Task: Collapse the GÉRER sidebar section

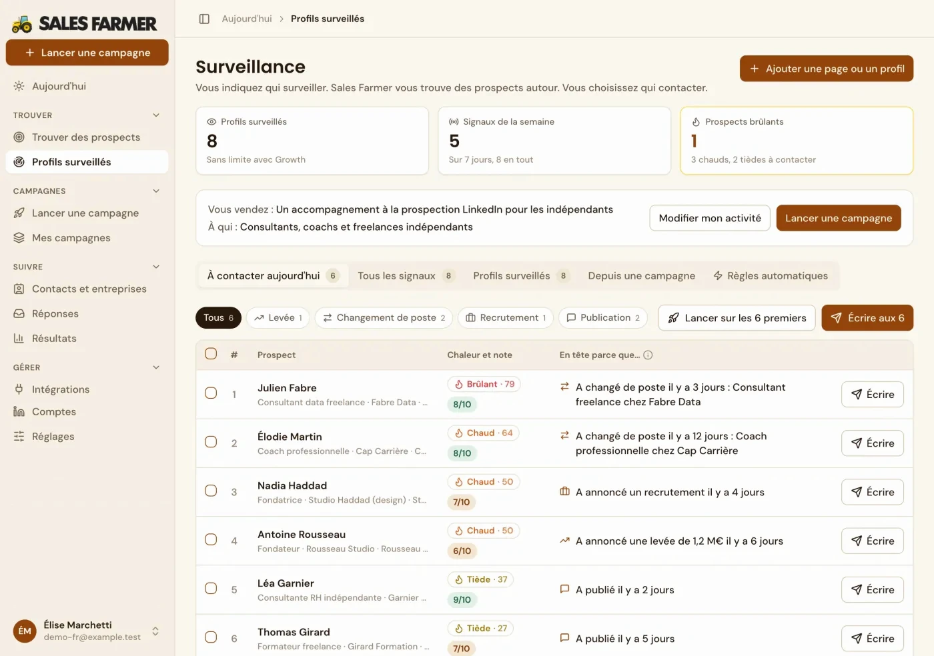Action: [x=156, y=367]
